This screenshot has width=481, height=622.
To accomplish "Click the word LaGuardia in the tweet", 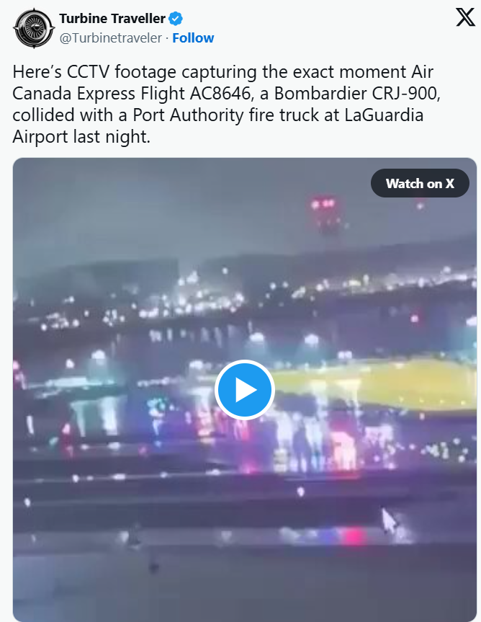I will 384,115.
